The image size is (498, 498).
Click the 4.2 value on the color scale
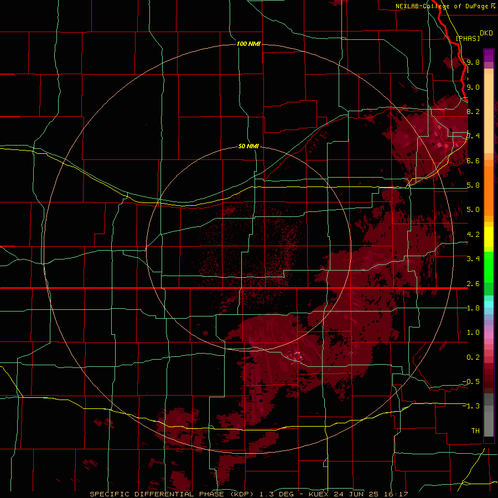473,235
